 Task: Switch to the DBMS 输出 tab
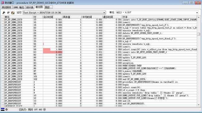(19, 7)
